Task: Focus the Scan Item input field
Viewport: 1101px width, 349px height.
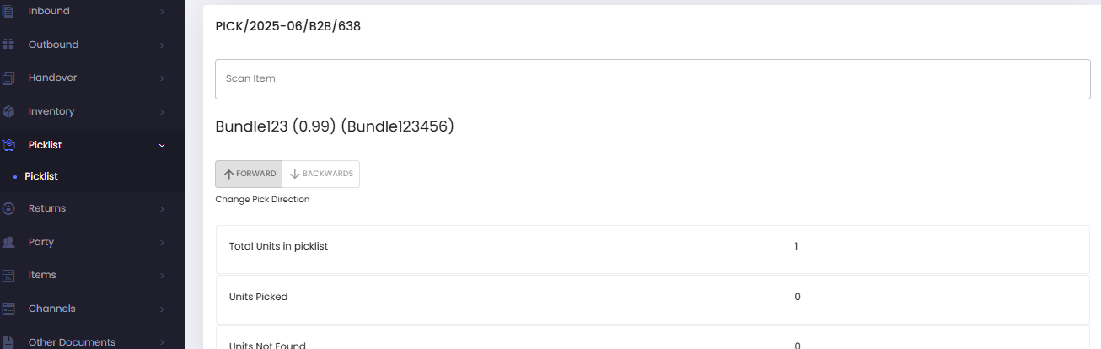Action: click(x=653, y=79)
